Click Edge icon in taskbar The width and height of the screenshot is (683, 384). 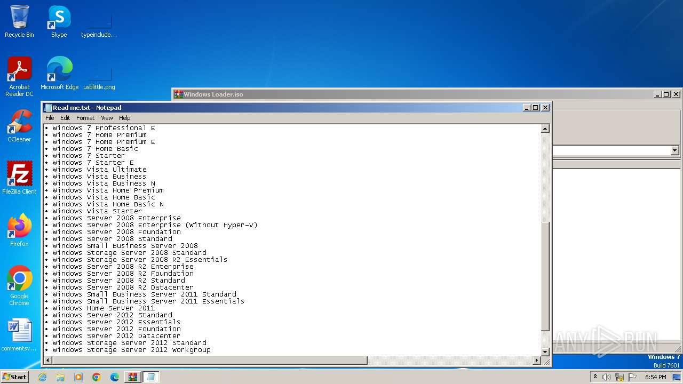click(x=115, y=377)
